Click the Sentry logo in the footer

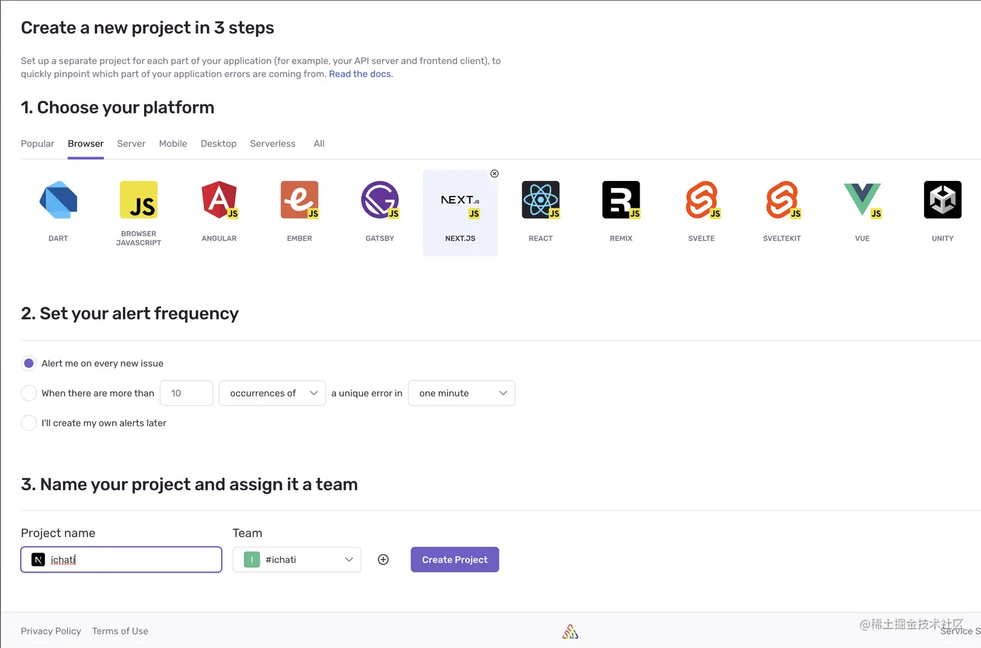coord(570,631)
